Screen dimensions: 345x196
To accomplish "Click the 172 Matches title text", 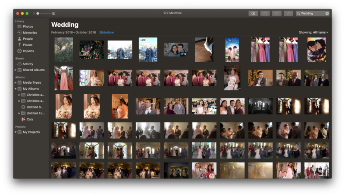I will [x=172, y=13].
